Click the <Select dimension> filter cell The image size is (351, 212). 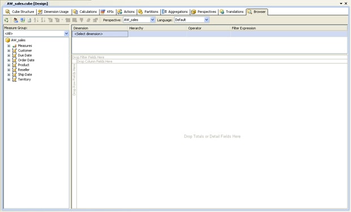pyautogui.click(x=100, y=34)
